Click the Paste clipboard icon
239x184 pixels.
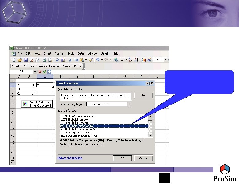82,60
